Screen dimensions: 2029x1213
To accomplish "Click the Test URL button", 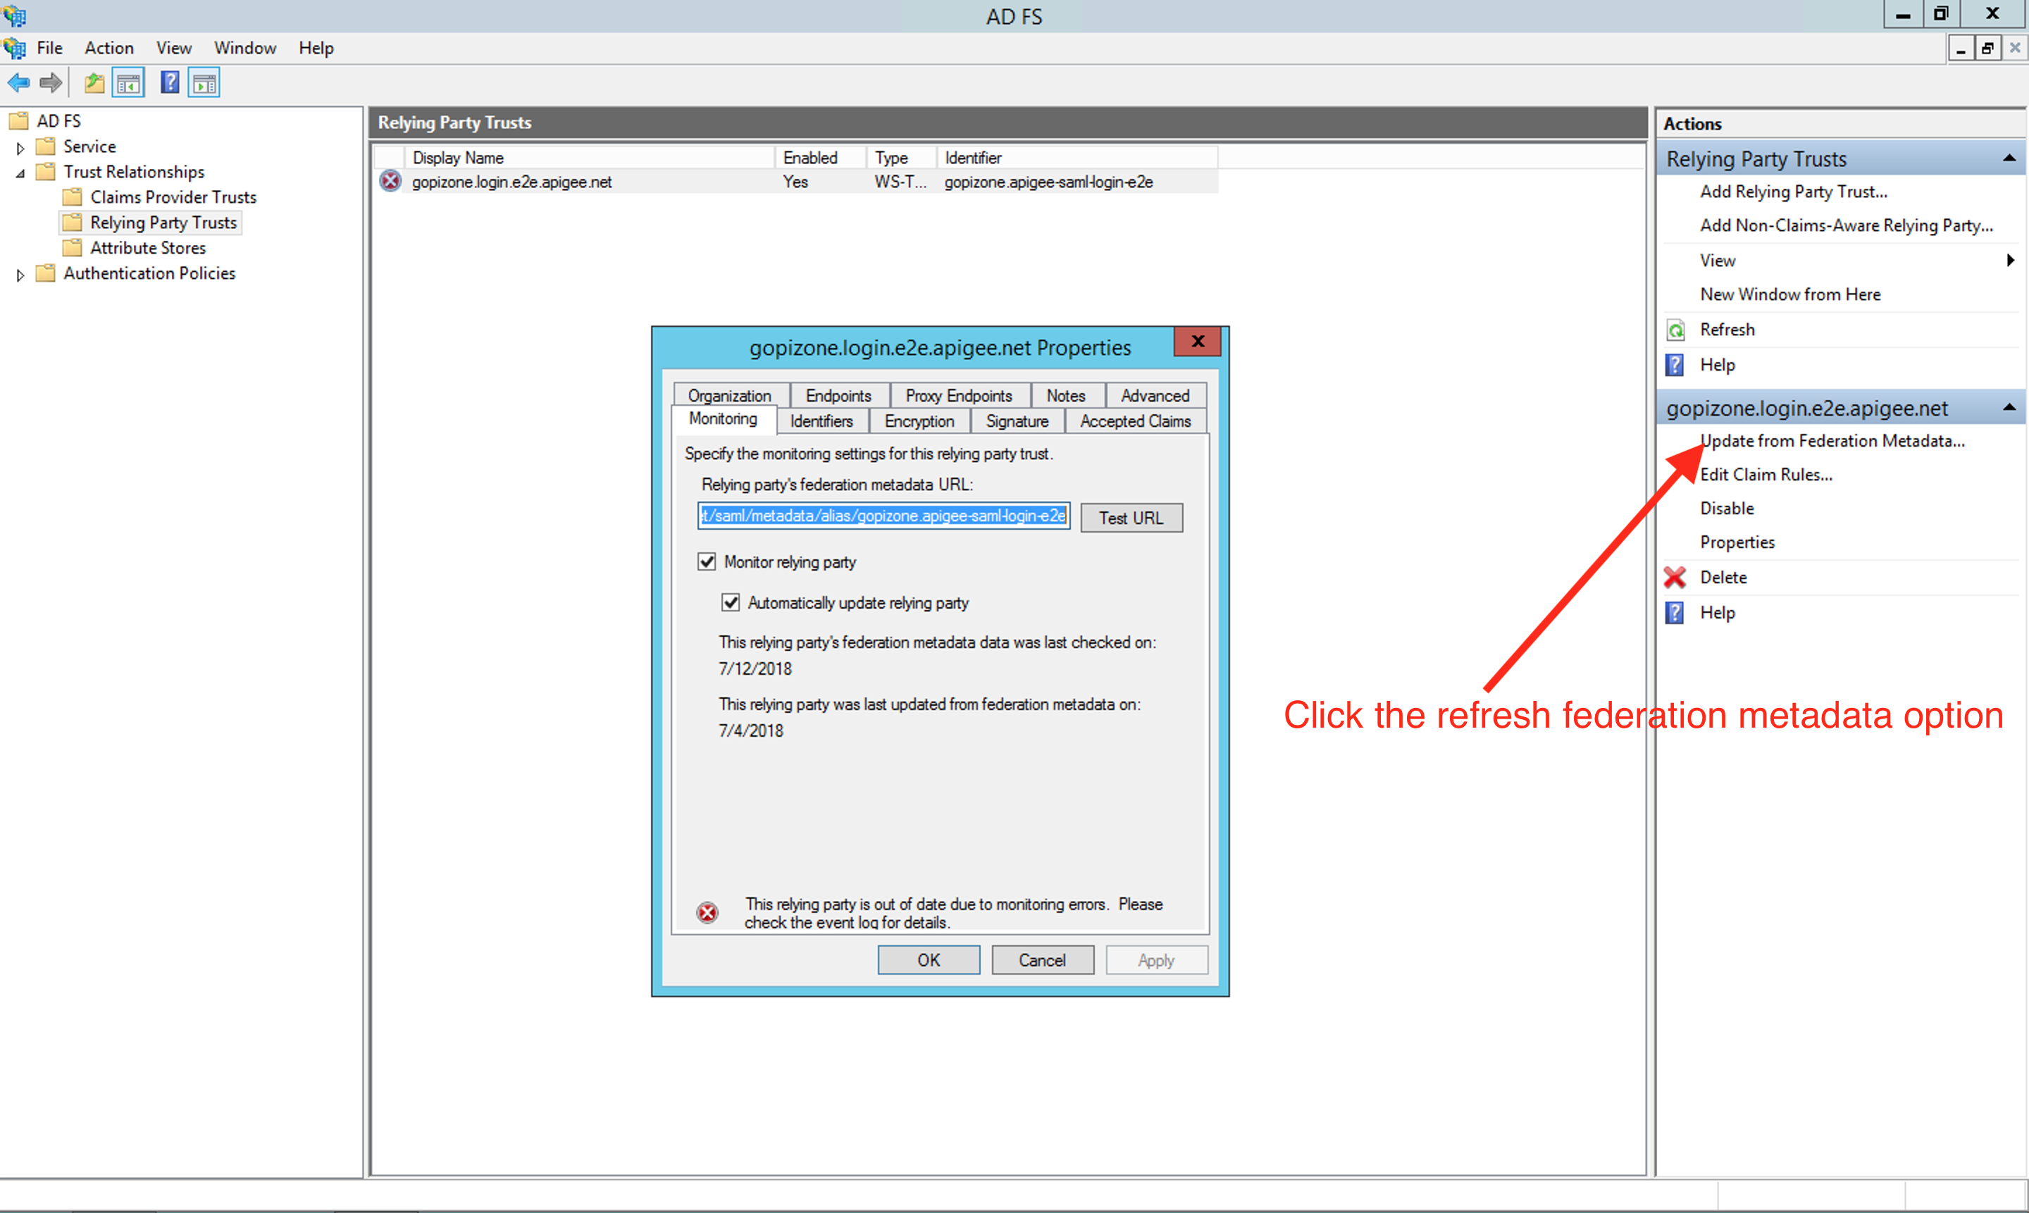I will point(1129,517).
